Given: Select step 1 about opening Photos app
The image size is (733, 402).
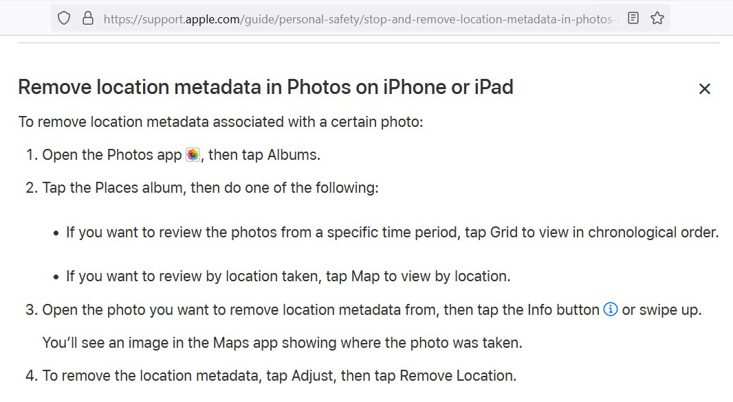Looking at the screenshot, I should 173,155.
